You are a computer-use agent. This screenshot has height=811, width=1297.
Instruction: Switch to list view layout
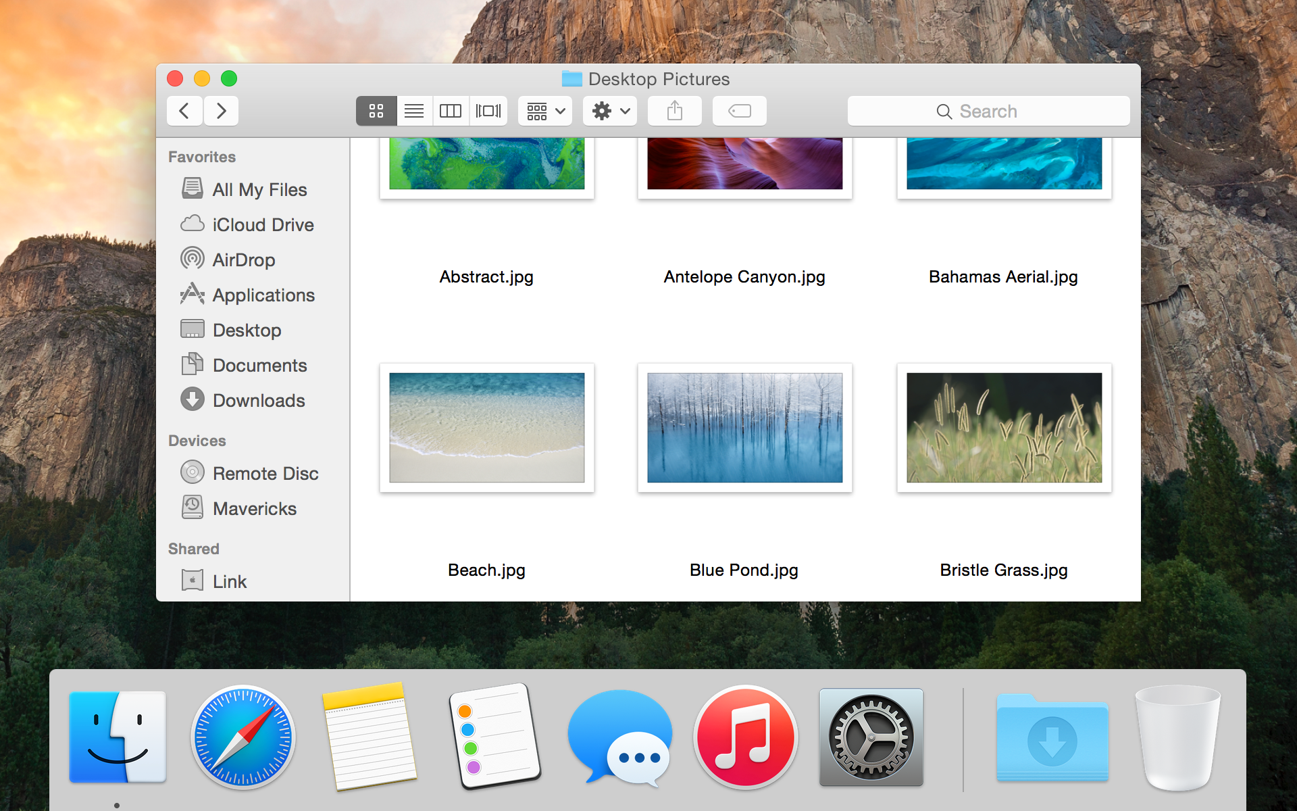coord(413,110)
